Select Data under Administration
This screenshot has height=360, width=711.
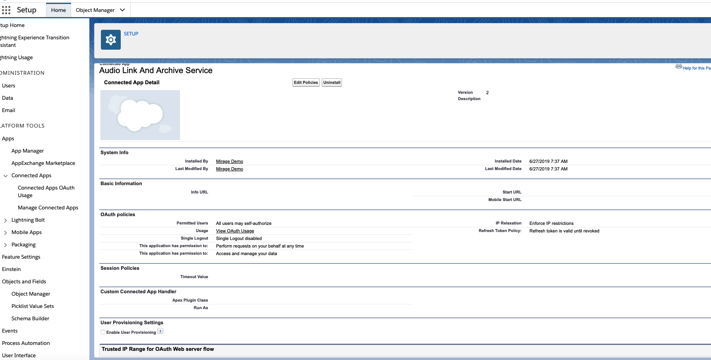[x=8, y=98]
